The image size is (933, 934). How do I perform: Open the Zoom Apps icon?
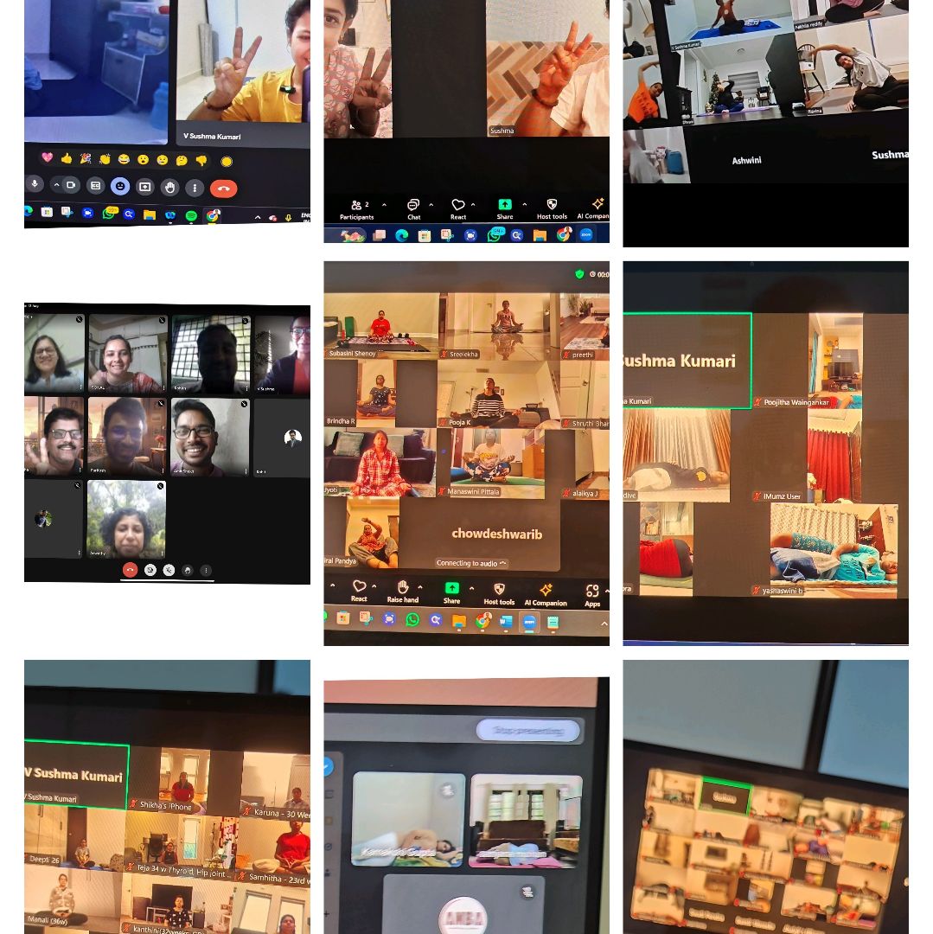[592, 592]
